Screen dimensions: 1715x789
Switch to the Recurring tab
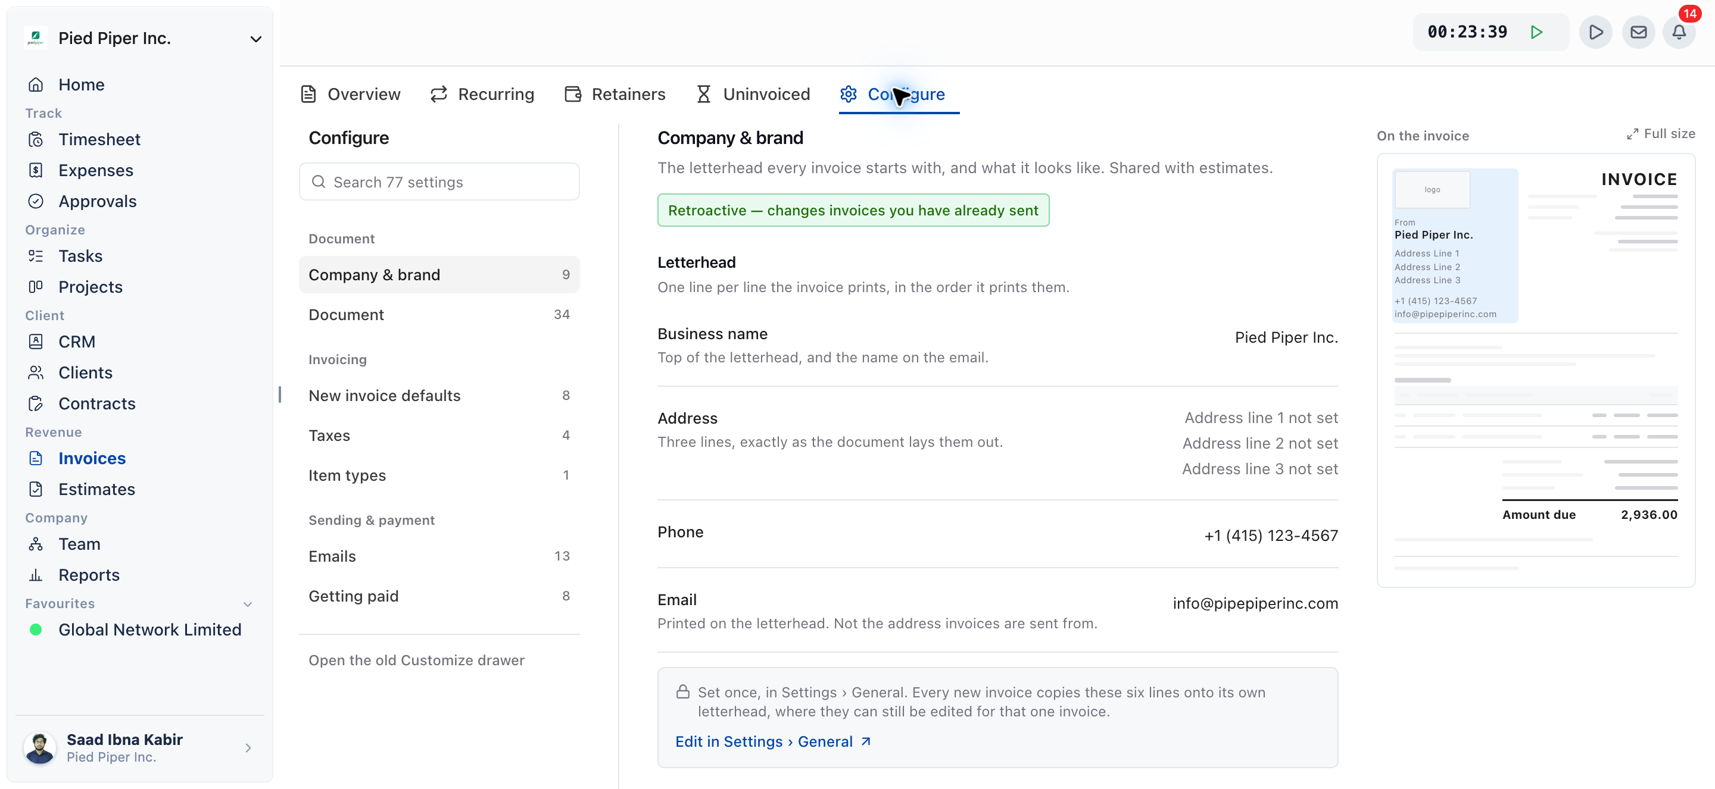482,94
